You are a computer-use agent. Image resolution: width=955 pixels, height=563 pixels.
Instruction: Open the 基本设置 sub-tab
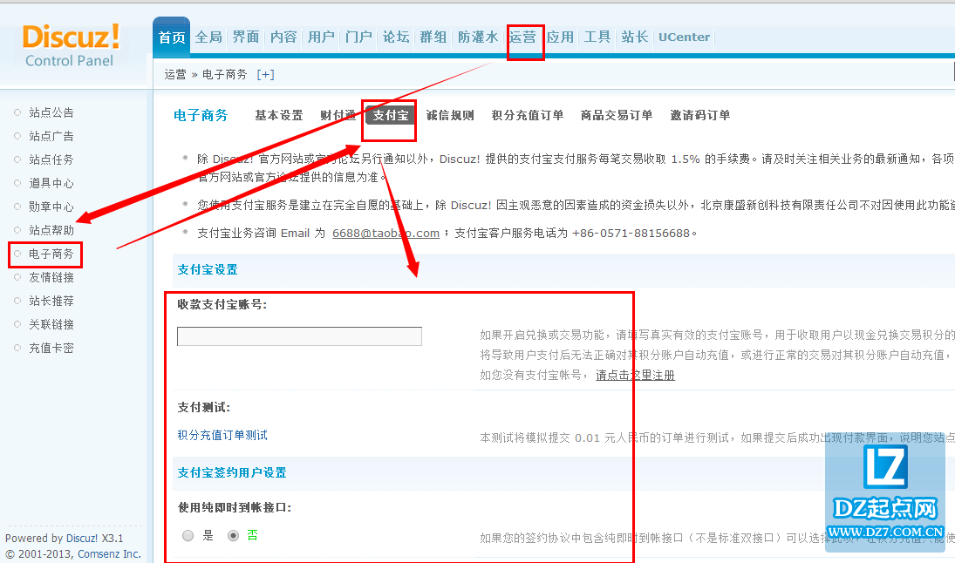[279, 115]
